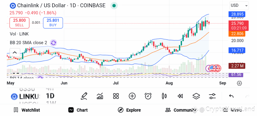Click the 25.801 BUY button

coord(53,23)
